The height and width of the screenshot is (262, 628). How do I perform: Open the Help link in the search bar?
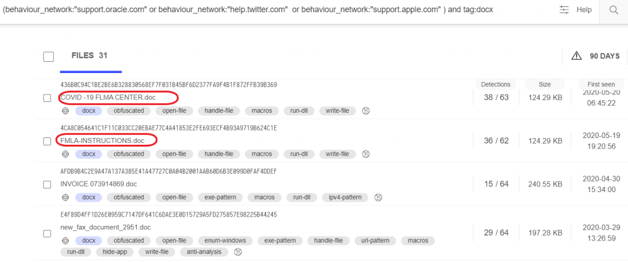pos(584,10)
